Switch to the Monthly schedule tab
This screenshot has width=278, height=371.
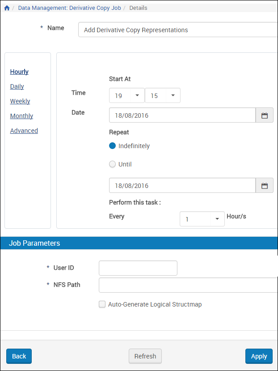(x=21, y=116)
